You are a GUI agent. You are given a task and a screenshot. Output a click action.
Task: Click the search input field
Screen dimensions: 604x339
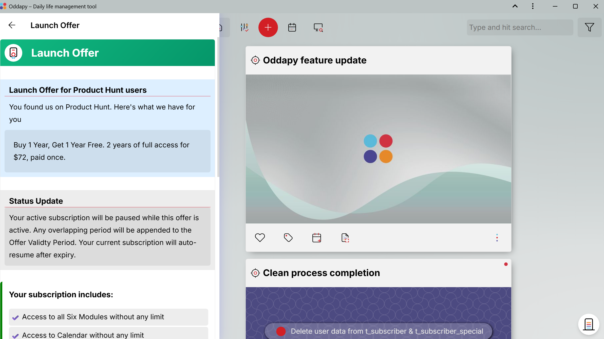click(x=520, y=27)
